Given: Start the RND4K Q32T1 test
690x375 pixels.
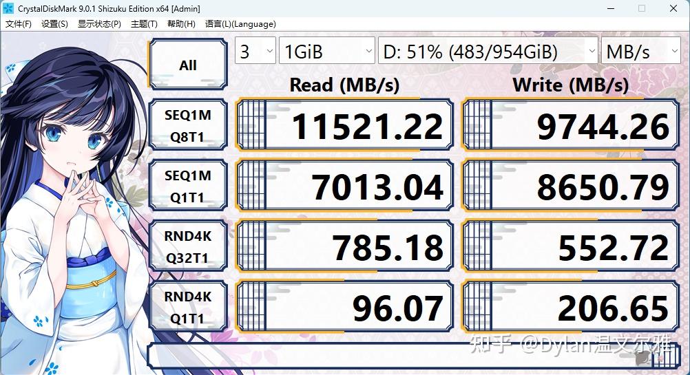Looking at the screenshot, I should pyautogui.click(x=188, y=246).
